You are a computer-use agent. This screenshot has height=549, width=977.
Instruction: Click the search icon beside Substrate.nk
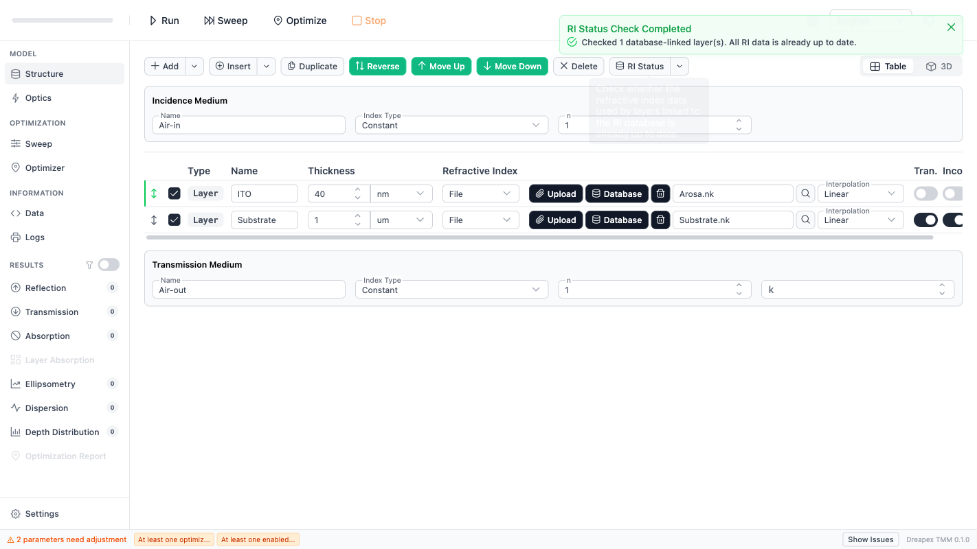[805, 220]
